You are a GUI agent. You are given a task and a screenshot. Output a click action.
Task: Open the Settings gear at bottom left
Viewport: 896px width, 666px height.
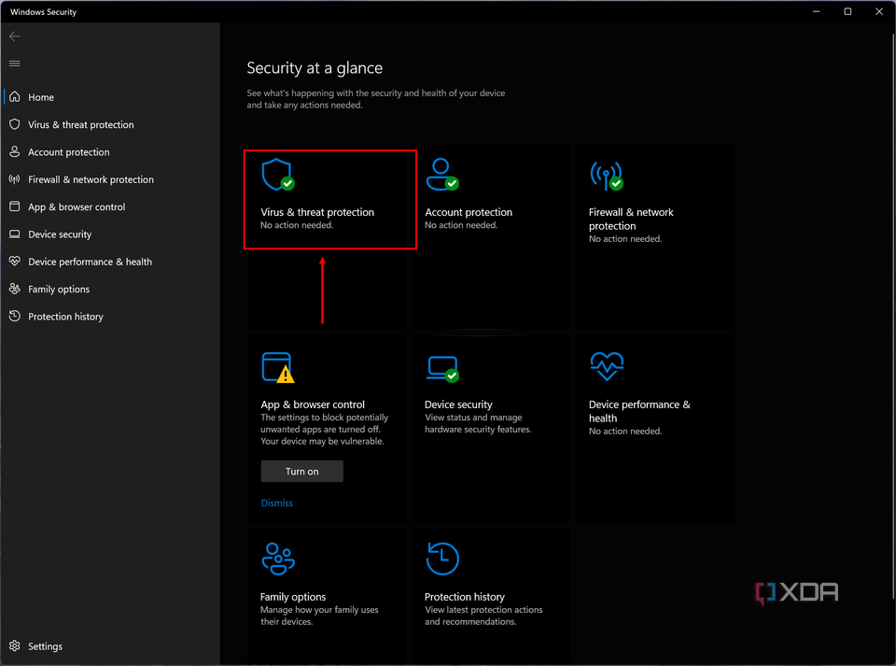point(39,645)
